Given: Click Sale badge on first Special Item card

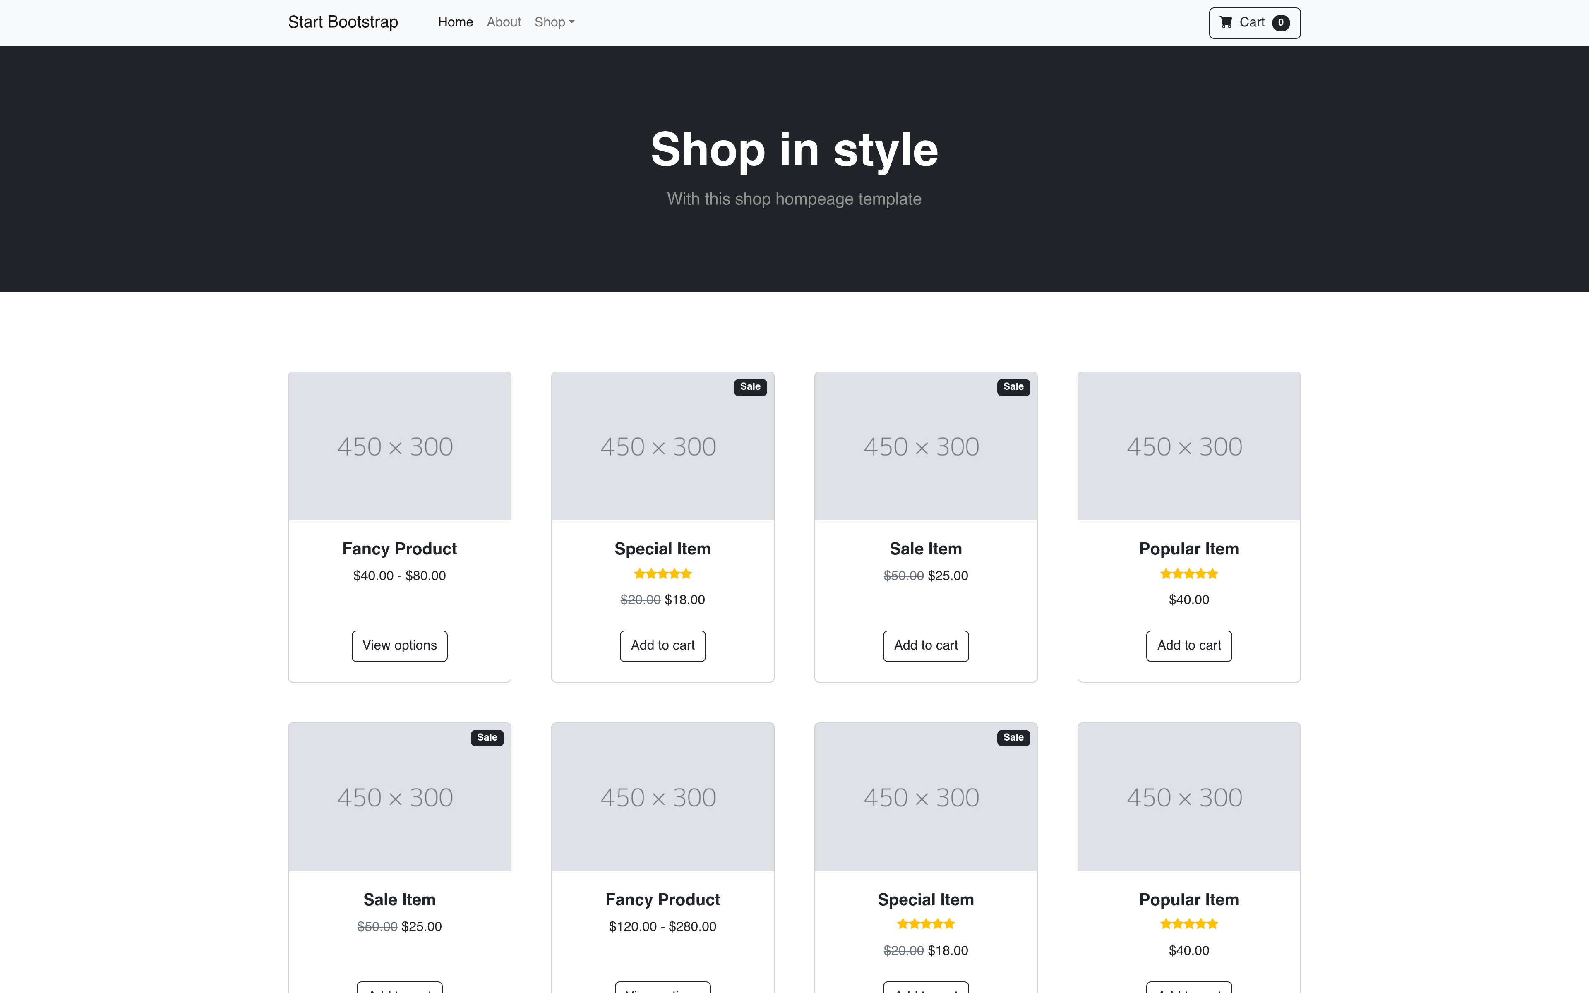Looking at the screenshot, I should [x=750, y=387].
